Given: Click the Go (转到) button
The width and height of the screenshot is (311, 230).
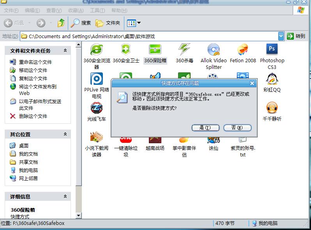Looking at the screenshot, I should click(x=296, y=36).
